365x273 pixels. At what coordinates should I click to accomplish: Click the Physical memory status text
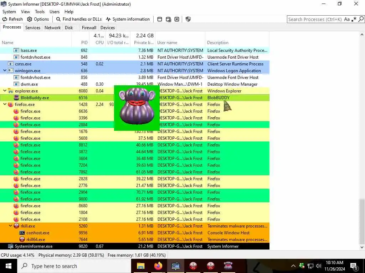point(71,255)
